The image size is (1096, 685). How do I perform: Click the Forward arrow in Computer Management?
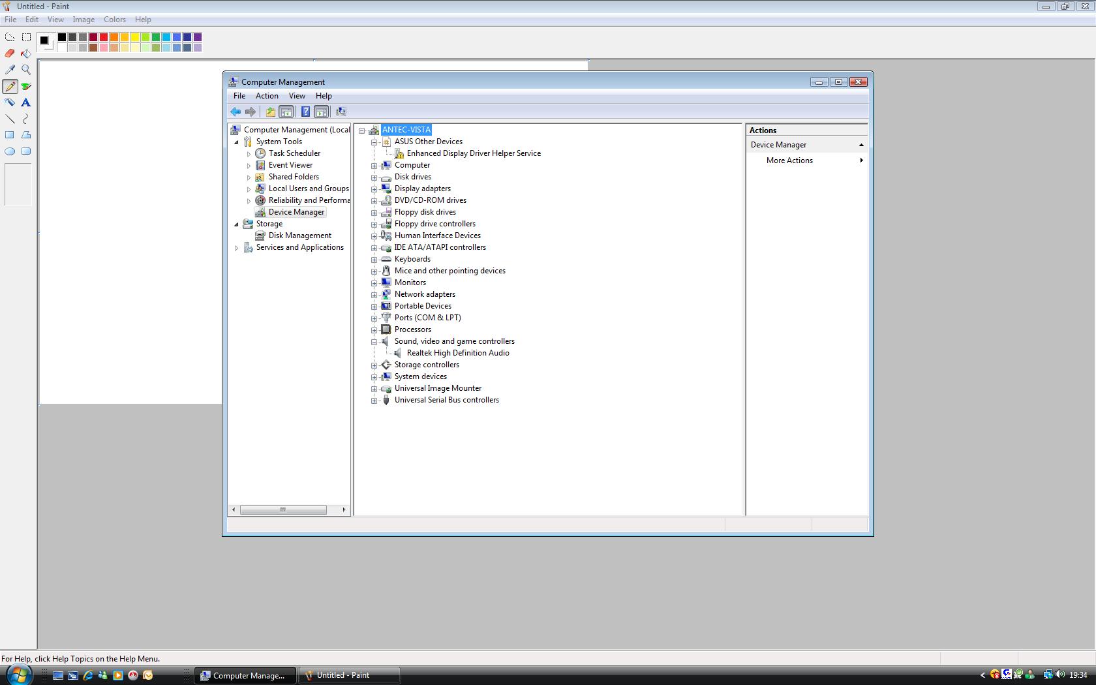[251, 112]
